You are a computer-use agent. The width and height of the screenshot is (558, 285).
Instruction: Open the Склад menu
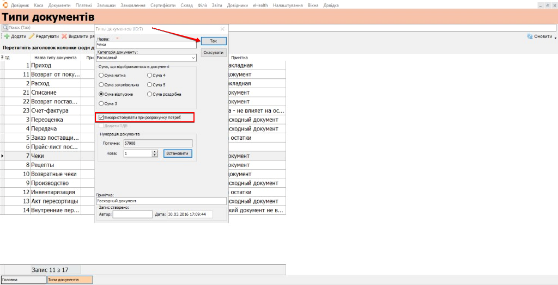(x=186, y=5)
